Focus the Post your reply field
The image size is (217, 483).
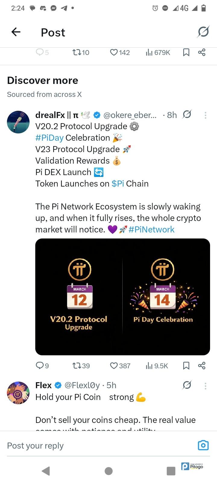tap(90, 446)
